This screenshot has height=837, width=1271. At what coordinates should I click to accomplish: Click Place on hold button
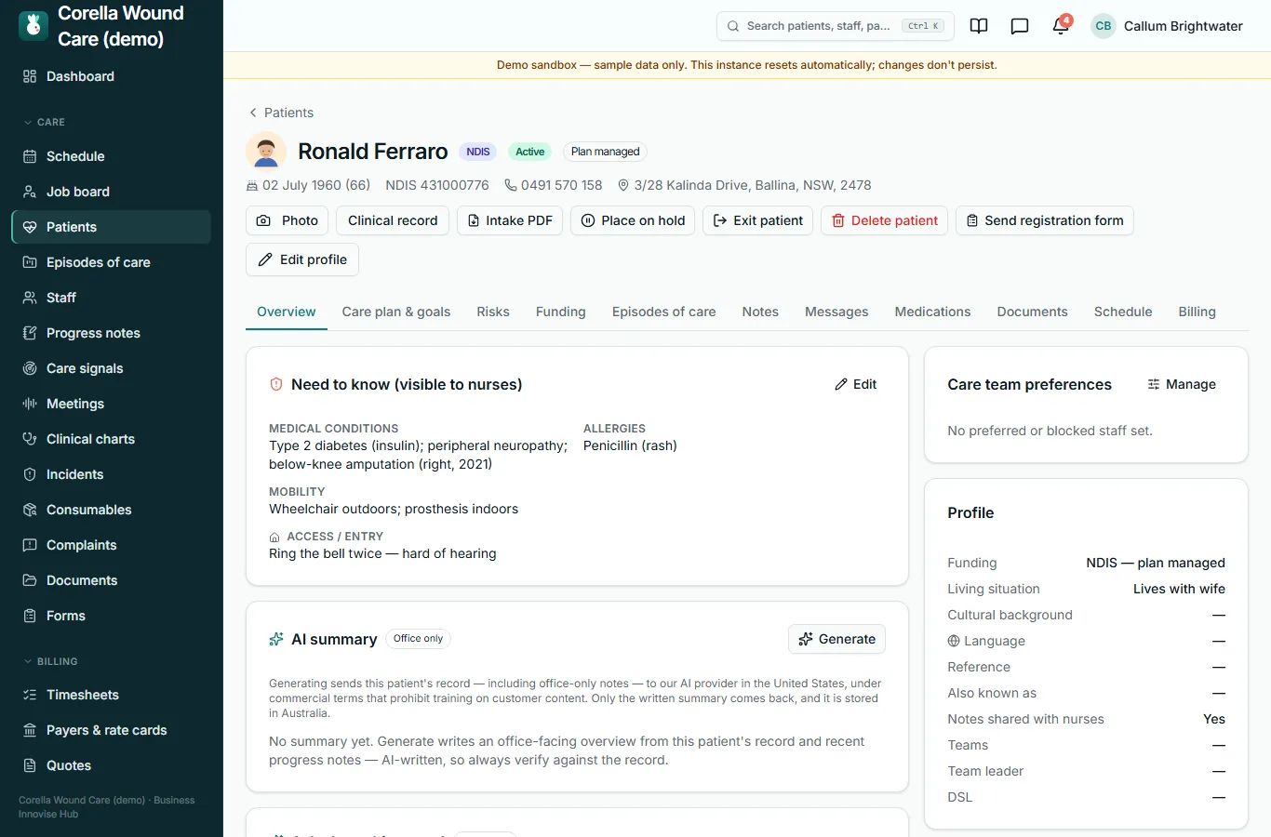tap(633, 220)
